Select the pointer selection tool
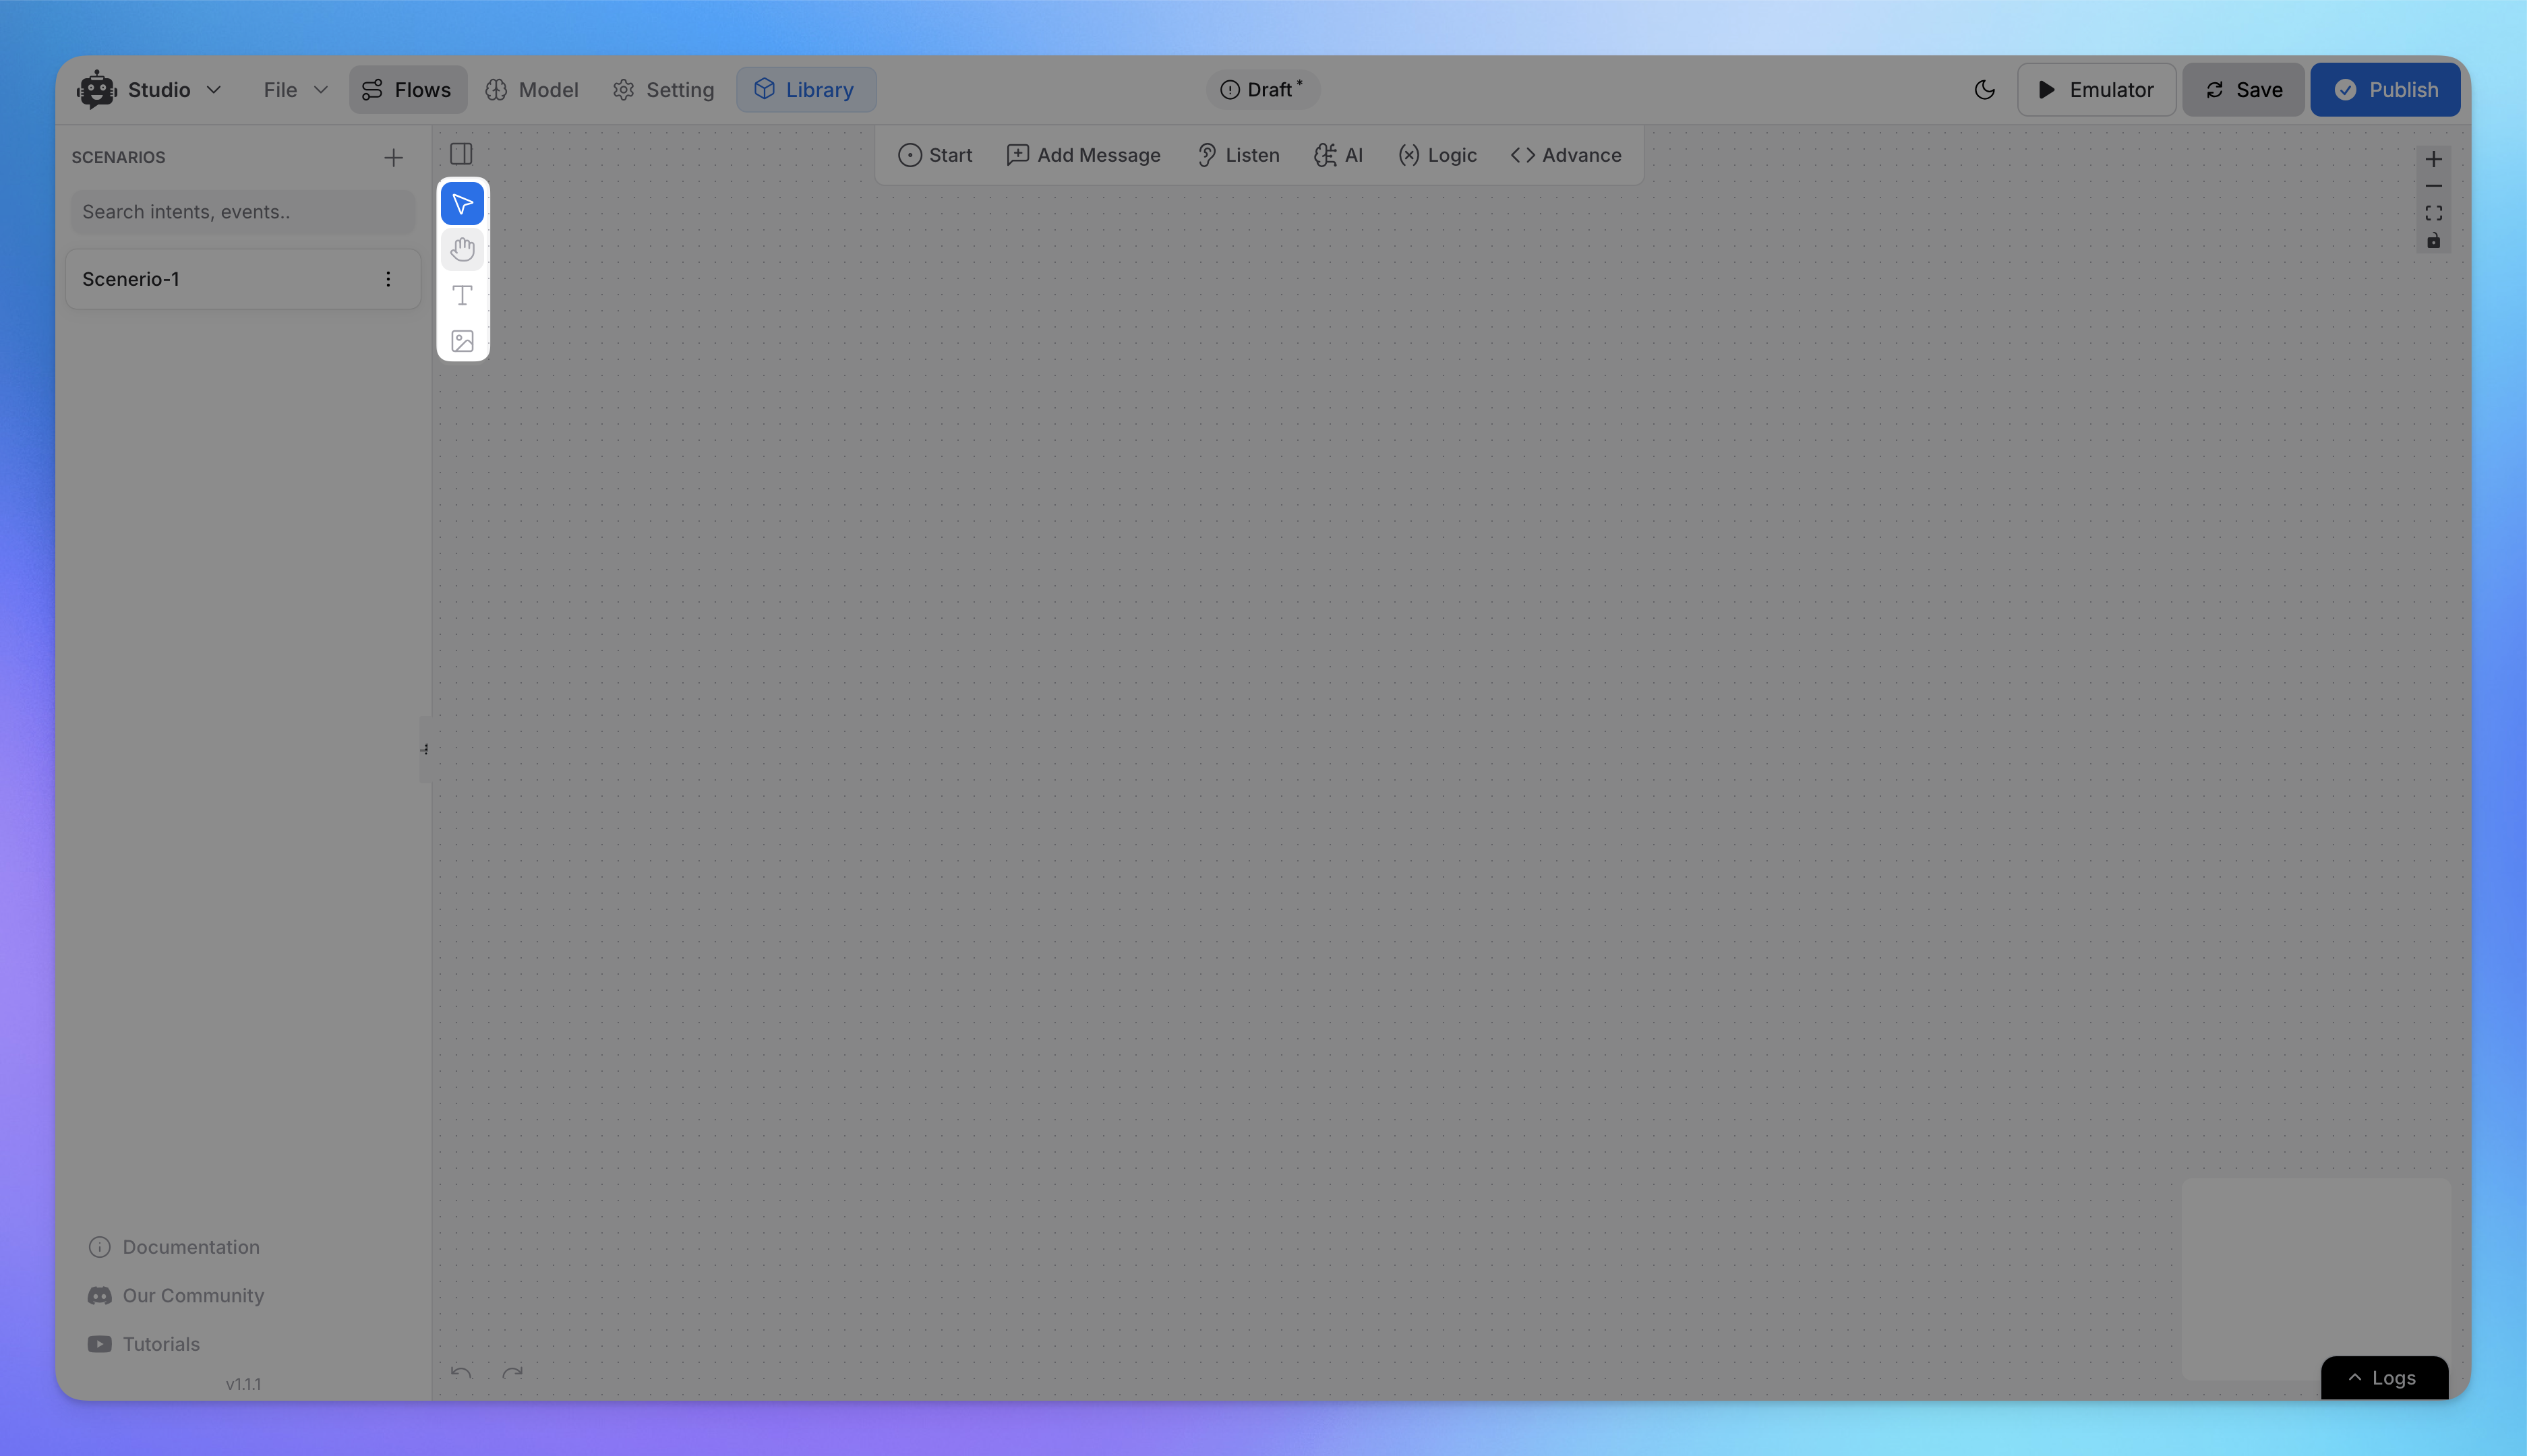 tap(462, 204)
